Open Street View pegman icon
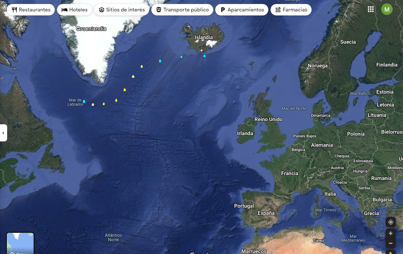This screenshot has height=254, width=403. click(391, 252)
